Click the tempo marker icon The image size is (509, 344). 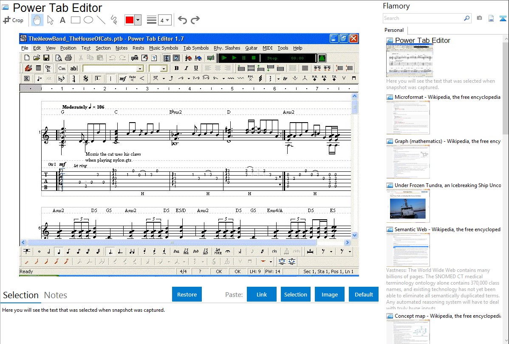[39, 78]
